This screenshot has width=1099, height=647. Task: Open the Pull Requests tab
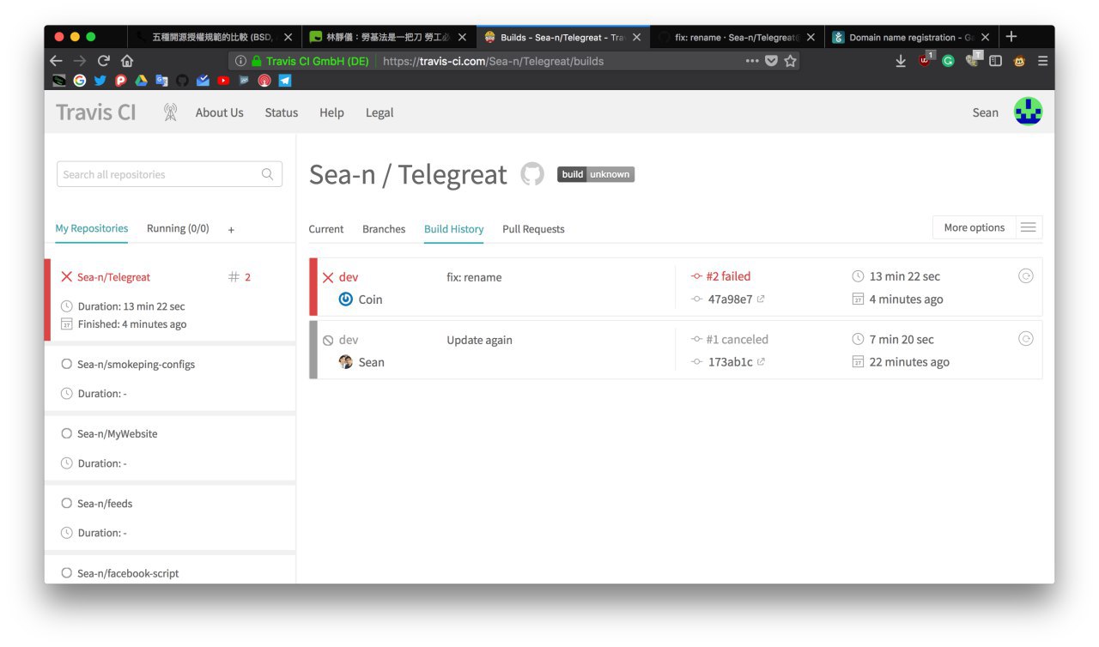point(533,229)
